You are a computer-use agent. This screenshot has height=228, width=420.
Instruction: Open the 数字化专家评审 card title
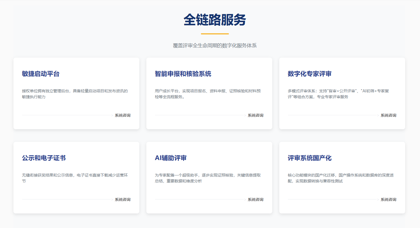tap(309, 74)
